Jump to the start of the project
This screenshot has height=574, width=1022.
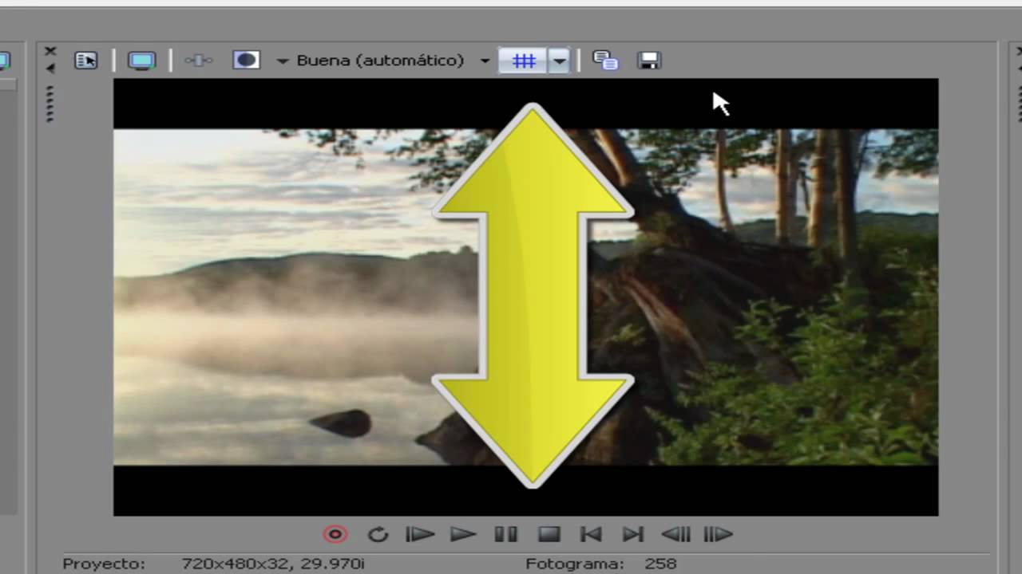[x=590, y=534]
